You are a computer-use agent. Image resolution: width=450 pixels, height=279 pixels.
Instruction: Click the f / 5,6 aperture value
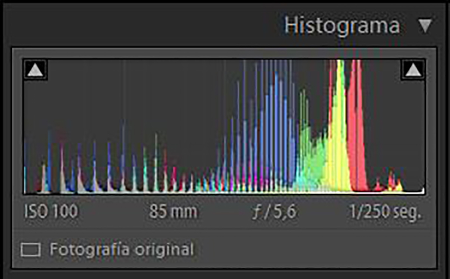(x=274, y=212)
